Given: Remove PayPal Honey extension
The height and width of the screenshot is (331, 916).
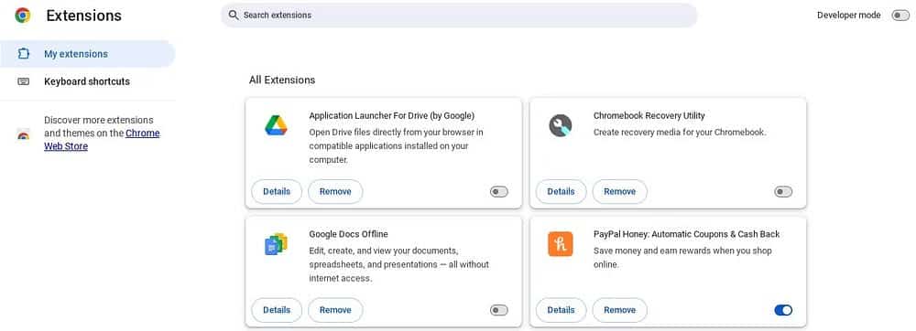Looking at the screenshot, I should [x=620, y=310].
